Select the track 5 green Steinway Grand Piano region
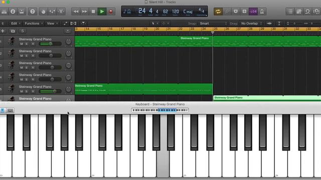Screen dimensions: 321x180 (144, 89)
